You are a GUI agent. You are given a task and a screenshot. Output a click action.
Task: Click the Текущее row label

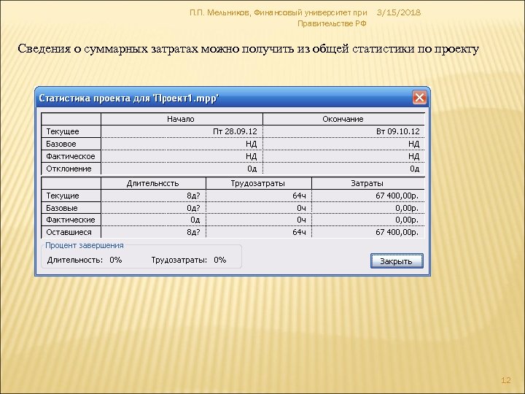[71, 131]
